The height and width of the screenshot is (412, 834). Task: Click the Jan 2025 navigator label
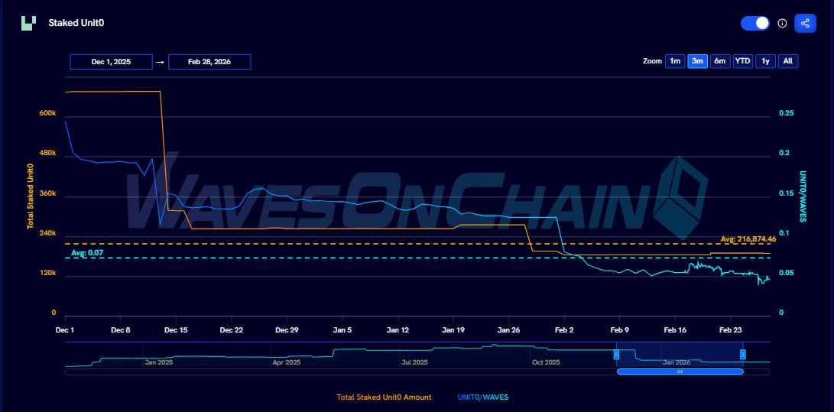(x=158, y=362)
